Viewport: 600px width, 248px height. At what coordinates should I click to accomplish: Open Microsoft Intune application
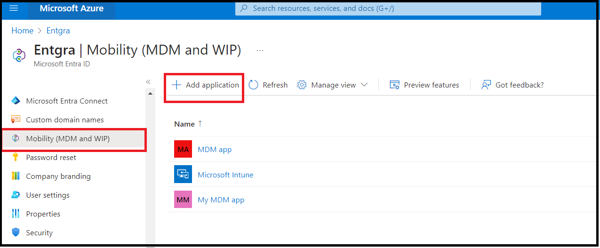[x=225, y=175]
